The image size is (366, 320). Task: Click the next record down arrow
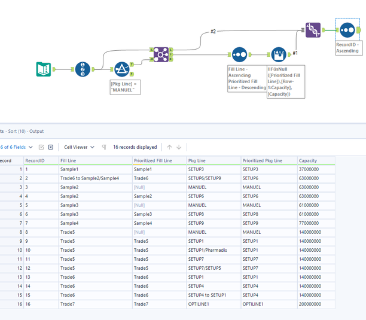click(179, 147)
